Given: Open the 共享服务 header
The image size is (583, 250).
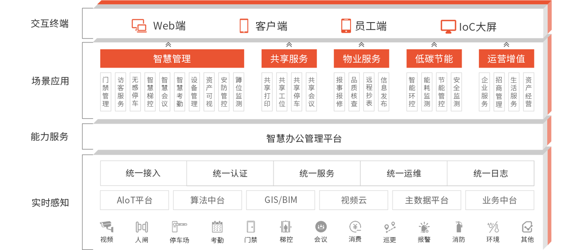Looking at the screenshot, I should tap(289, 59).
